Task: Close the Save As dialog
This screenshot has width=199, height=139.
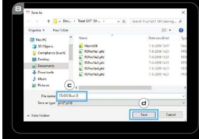Action: 183,12
